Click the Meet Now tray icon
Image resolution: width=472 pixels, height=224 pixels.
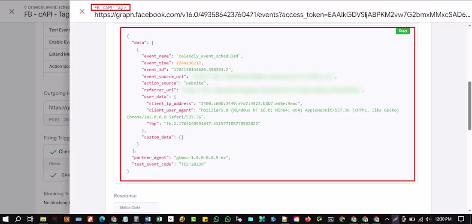click(x=404, y=219)
